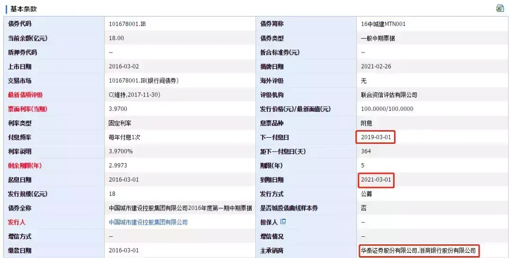Click rate type value 固定利率
The image size is (511, 258).
[x=120, y=123]
